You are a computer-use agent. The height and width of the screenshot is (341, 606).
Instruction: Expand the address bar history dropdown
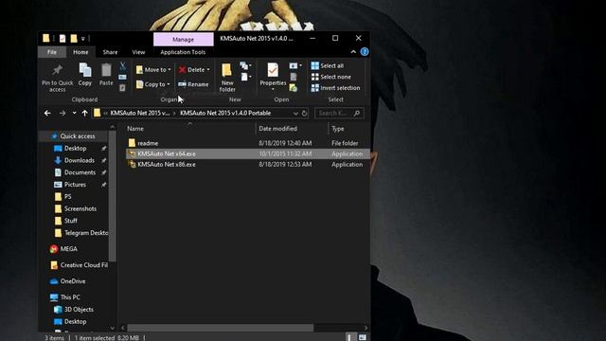[295, 113]
